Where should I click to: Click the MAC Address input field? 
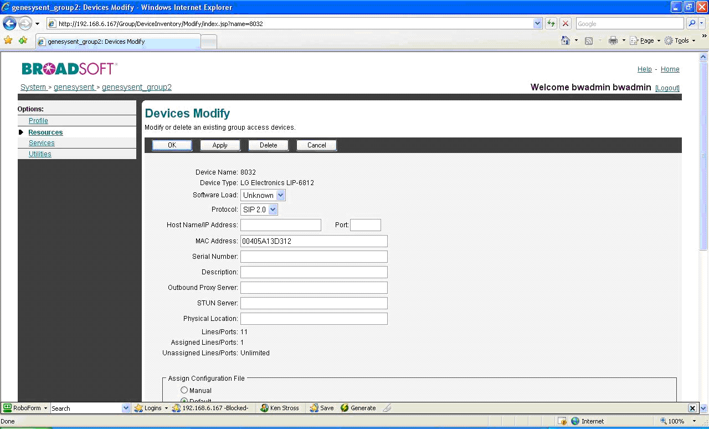[x=314, y=241]
